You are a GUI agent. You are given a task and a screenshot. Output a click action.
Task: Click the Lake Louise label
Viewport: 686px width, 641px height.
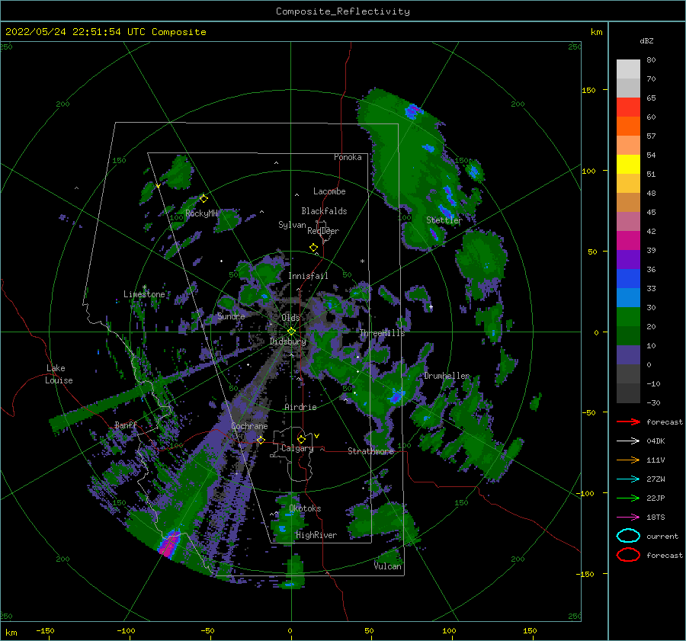(x=59, y=374)
